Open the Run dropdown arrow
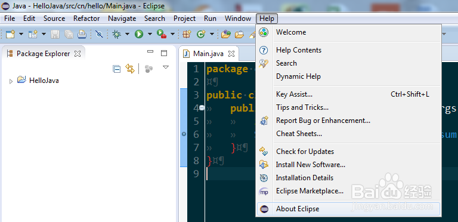Screen dimensions: 458x222 point(150,34)
